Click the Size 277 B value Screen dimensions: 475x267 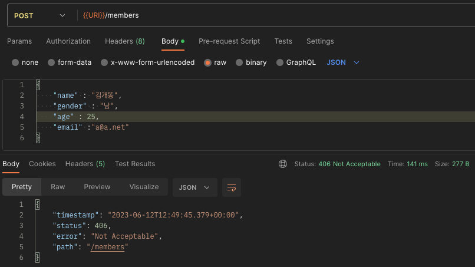460,164
